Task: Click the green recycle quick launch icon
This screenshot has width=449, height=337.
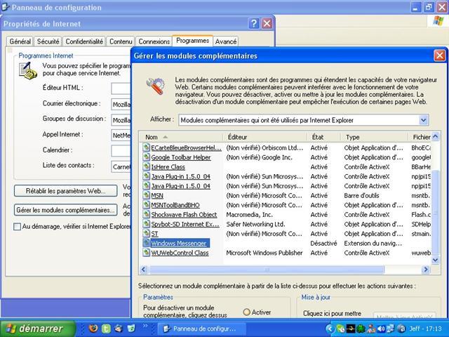Action: 131,328
